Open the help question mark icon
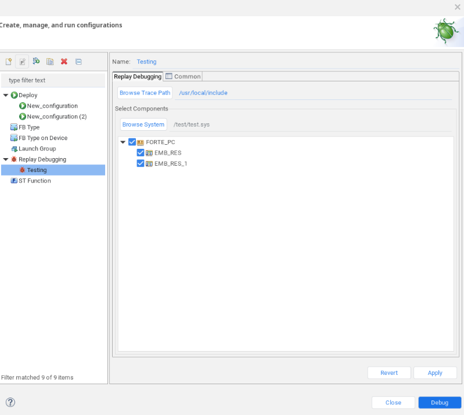Viewport: 464px width, 415px height. (10, 402)
